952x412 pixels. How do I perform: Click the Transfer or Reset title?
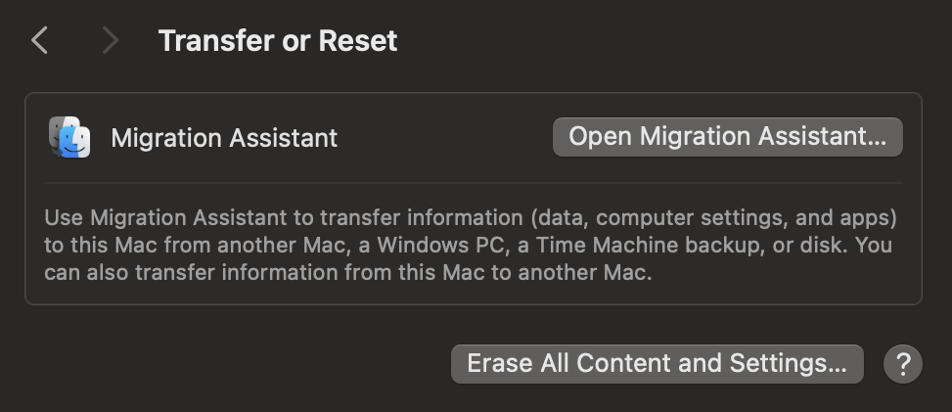(278, 41)
